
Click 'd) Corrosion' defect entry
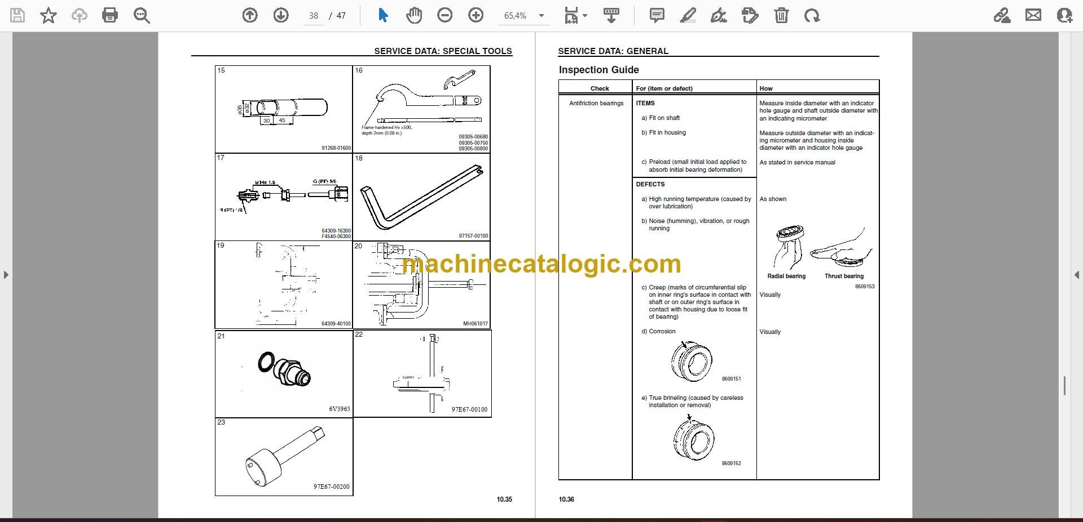click(x=658, y=331)
